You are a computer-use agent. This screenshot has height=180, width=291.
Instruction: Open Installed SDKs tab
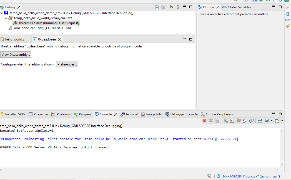pyautogui.click(x=13, y=114)
